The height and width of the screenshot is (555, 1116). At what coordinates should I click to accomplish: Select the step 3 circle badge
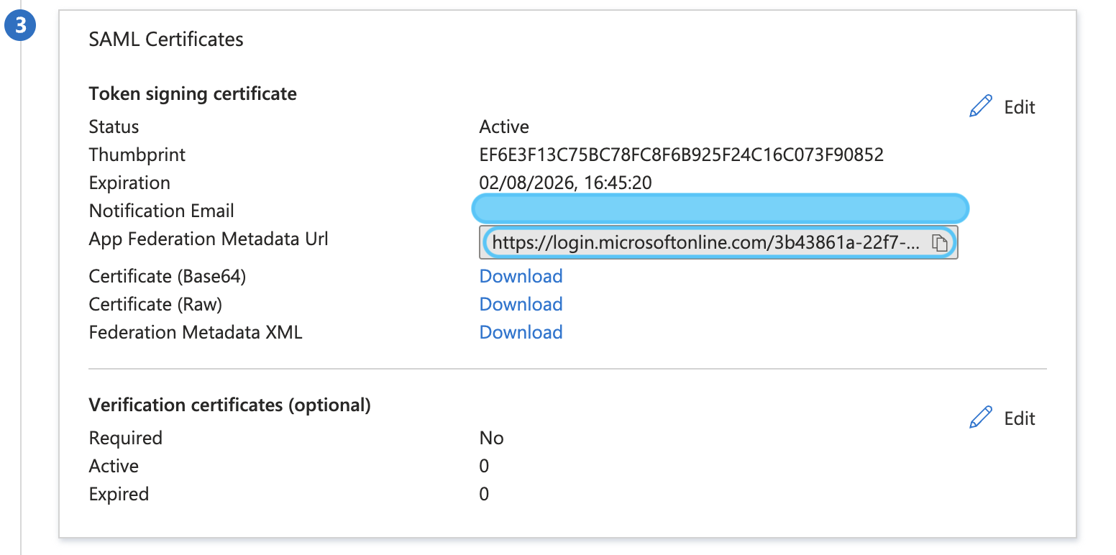pyautogui.click(x=20, y=24)
